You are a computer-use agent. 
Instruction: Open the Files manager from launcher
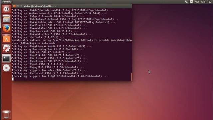[6, 19]
